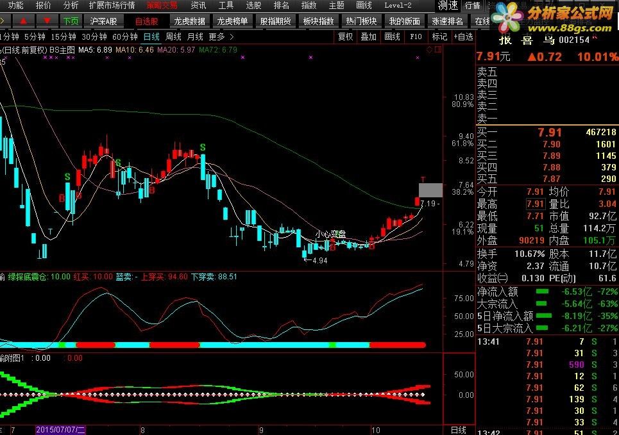Open the 画线 menu in the menu bar
The height and width of the screenshot is (435, 619).
click(364, 6)
